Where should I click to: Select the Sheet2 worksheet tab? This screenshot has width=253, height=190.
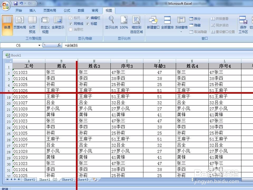(67, 180)
